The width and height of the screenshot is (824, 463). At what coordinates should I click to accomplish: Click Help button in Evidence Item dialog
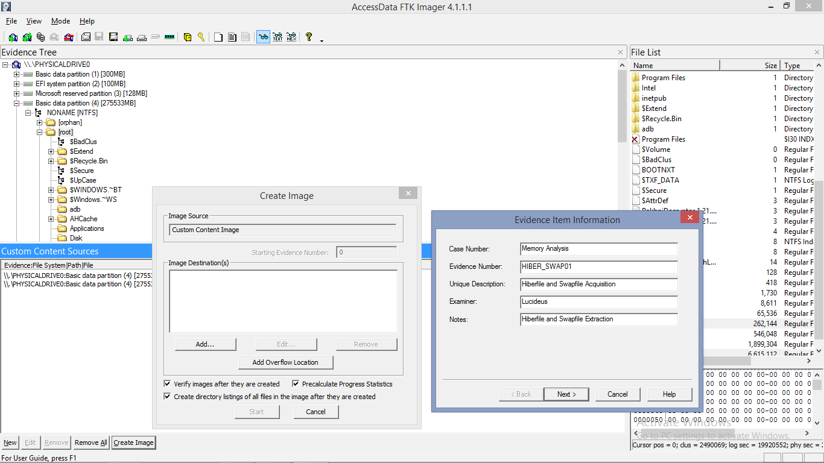tap(670, 394)
